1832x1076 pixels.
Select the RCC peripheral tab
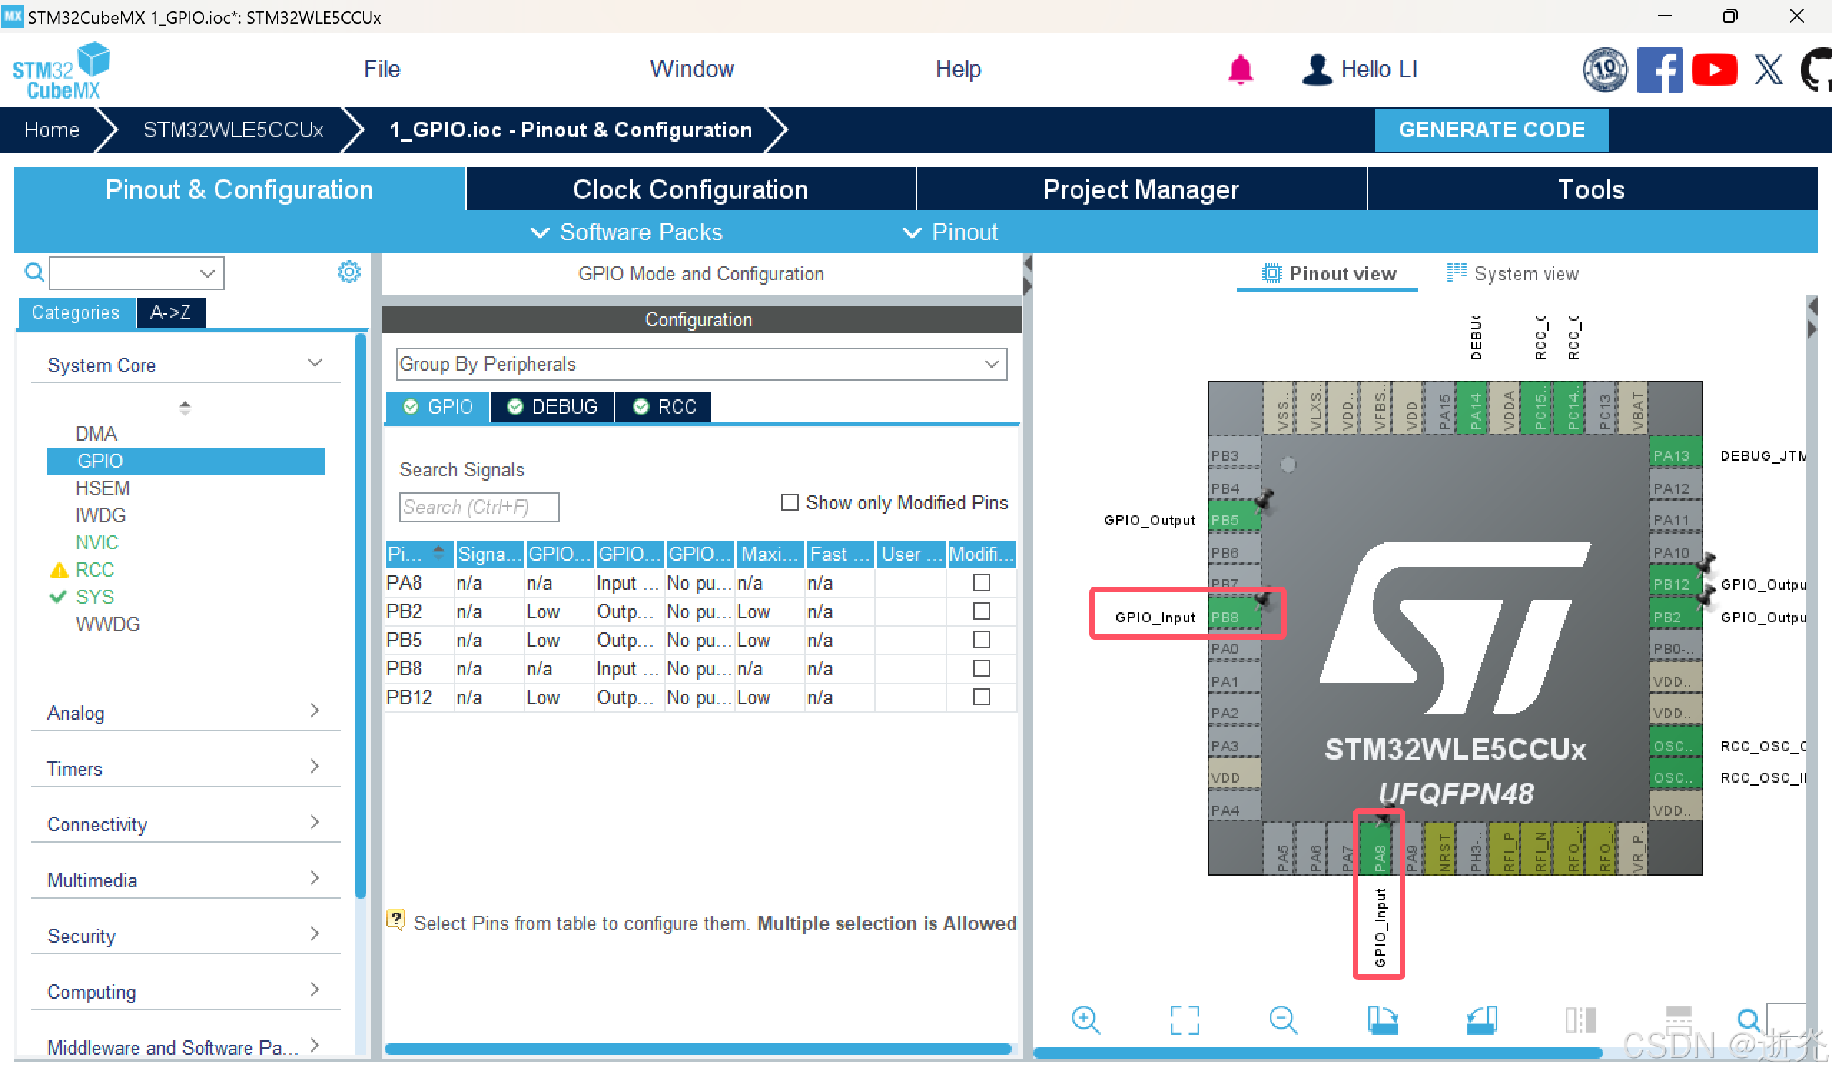click(x=663, y=406)
